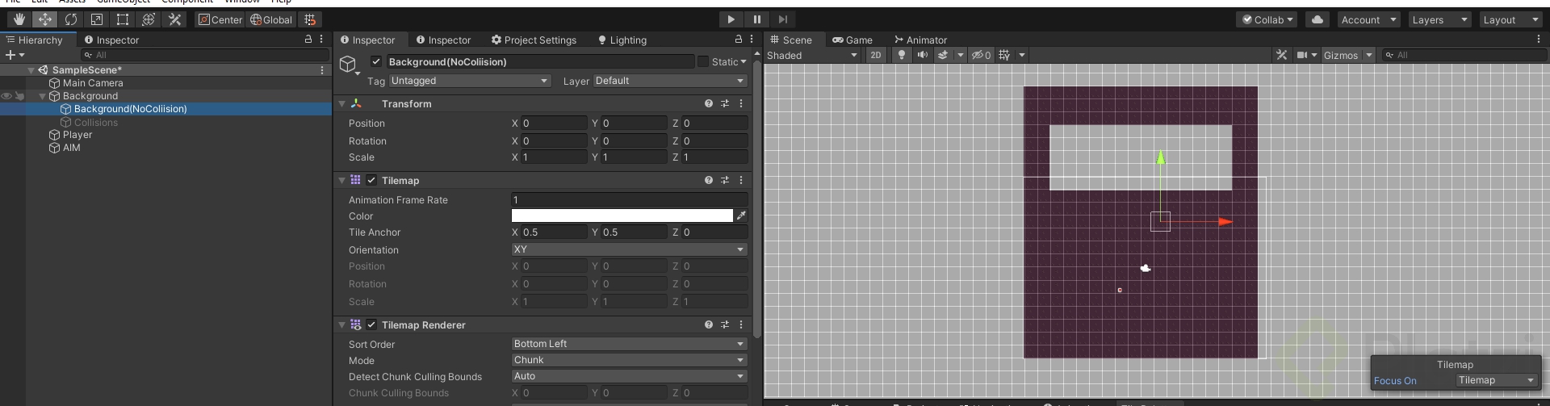
Task: Open the Shaded draw mode dropdown
Action: (x=813, y=55)
